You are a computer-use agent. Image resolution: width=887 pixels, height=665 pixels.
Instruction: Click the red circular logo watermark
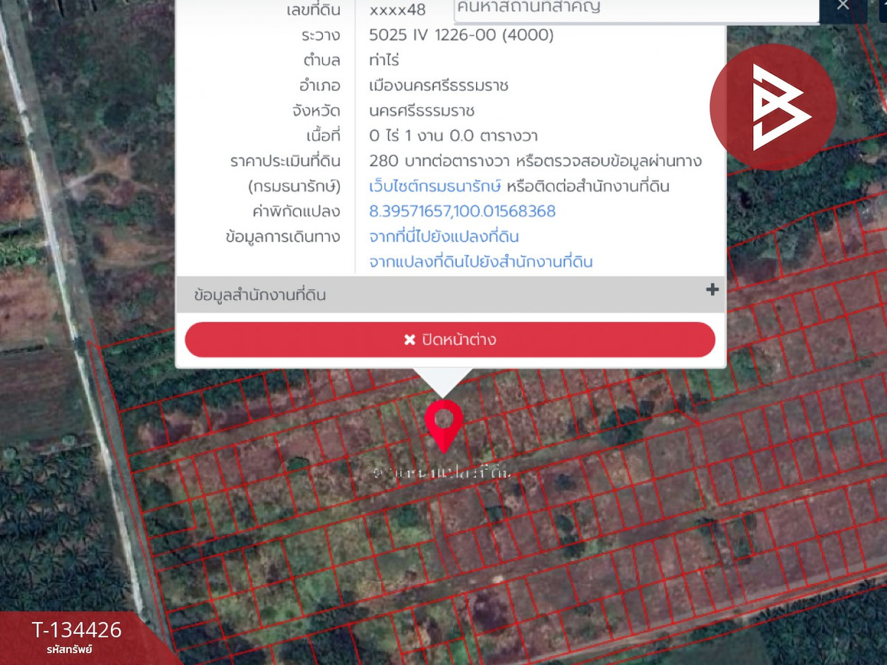coord(773,107)
